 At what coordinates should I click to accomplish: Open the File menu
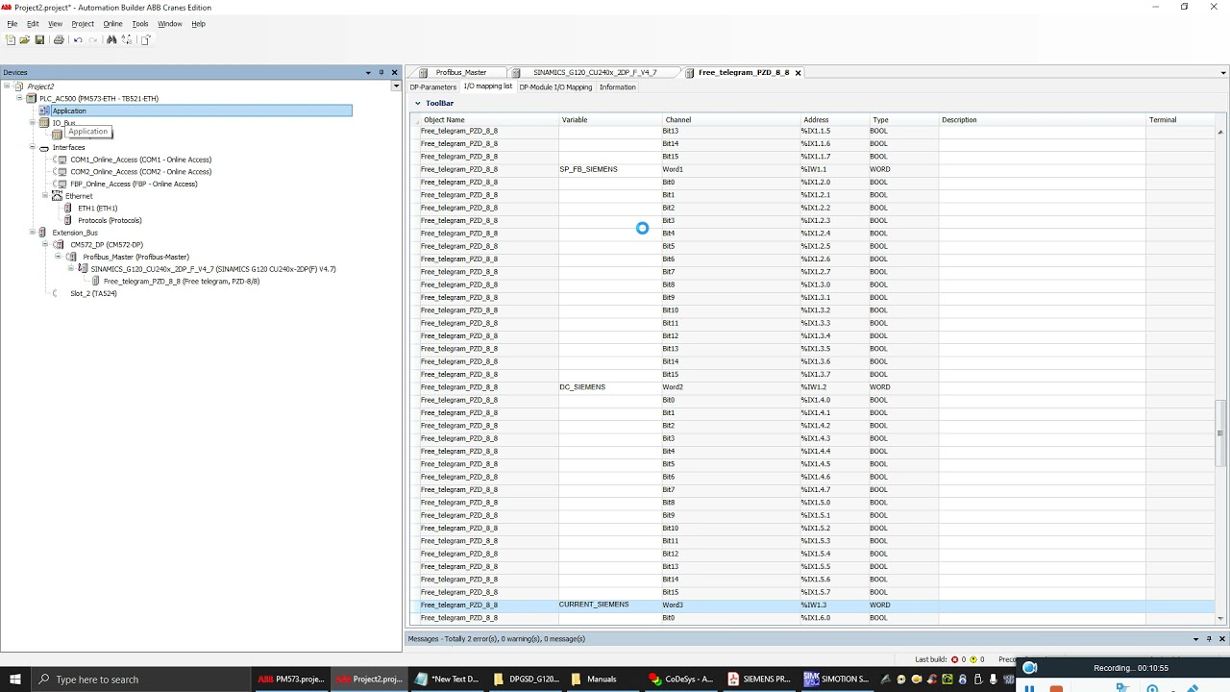(x=12, y=23)
